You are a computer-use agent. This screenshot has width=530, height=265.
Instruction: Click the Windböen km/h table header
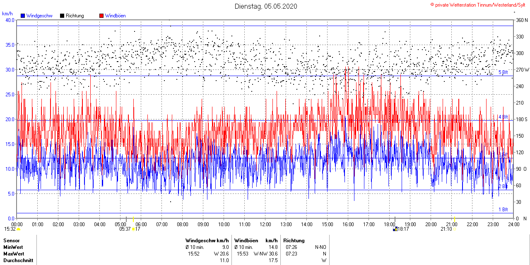click(256, 241)
